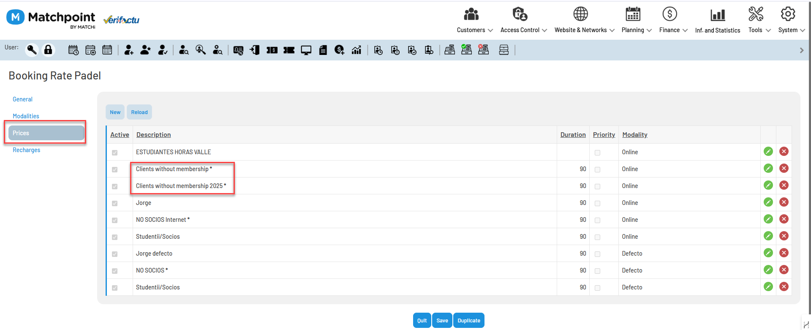Image resolution: width=811 pixels, height=330 pixels.
Task: Delete the ESTUDIANTES HORAS VALLE rate
Action: 784,151
